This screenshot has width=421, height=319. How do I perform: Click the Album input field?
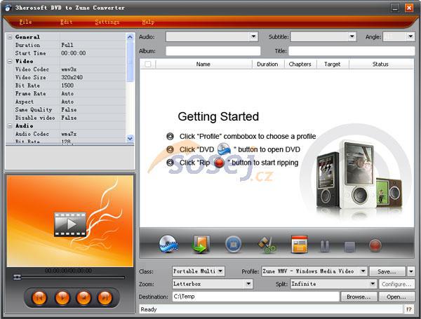pyautogui.click(x=213, y=51)
